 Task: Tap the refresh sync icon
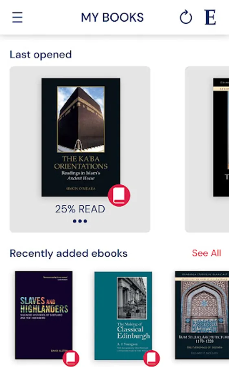[186, 17]
